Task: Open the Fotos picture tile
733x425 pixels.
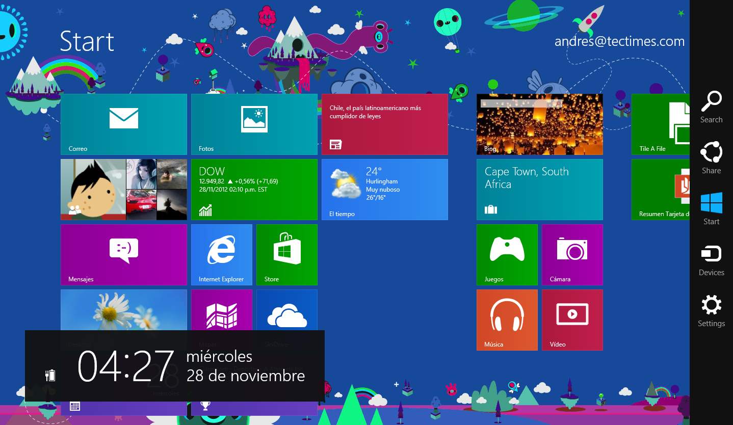Action: (x=254, y=124)
